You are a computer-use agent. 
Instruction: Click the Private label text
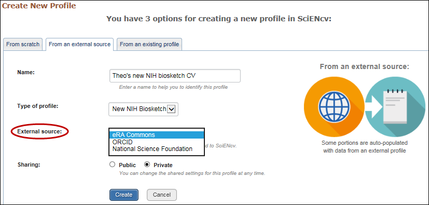[163, 166]
